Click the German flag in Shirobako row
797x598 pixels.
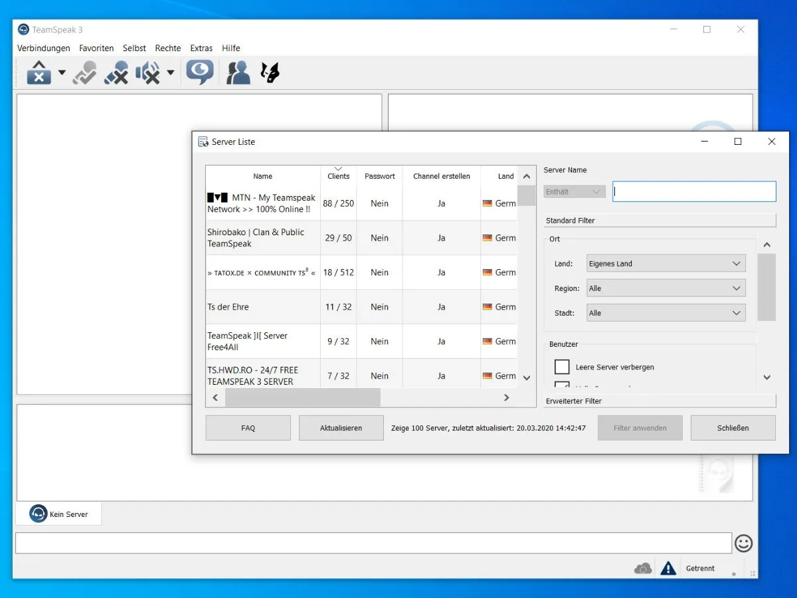point(487,238)
